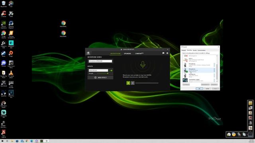The height and width of the screenshot is (143, 255).
Task: Select the Recycle Bin desktop icon
Action: [4, 4]
